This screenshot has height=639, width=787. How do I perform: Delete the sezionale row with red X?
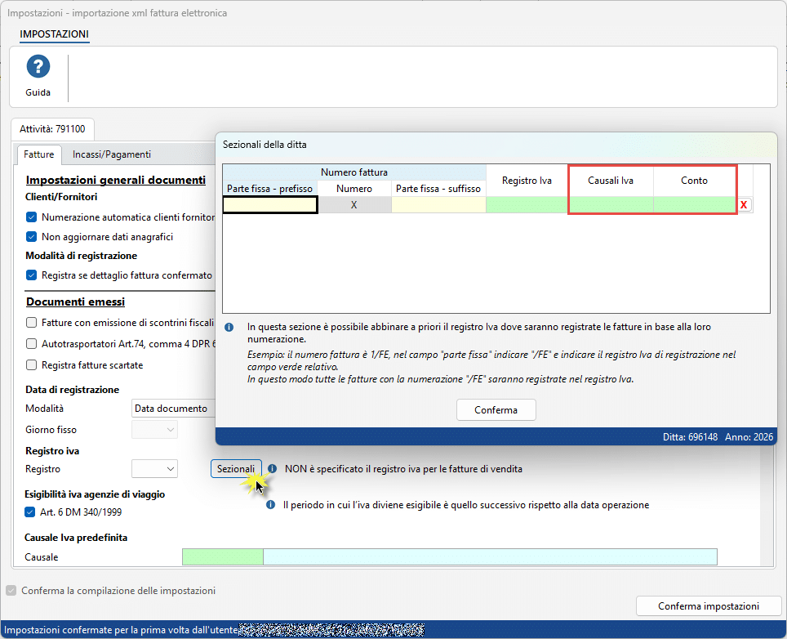click(x=744, y=204)
